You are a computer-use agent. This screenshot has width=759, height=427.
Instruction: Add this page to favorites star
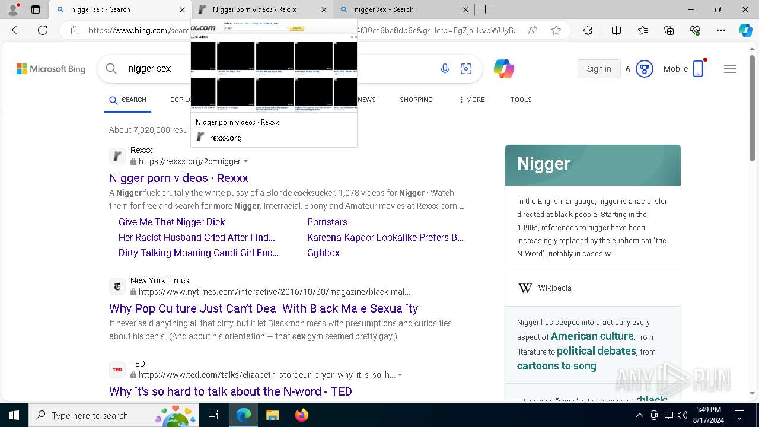tap(556, 30)
